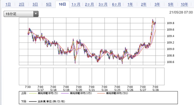Click the 5/28 date axis label

pyautogui.click(x=155, y=90)
